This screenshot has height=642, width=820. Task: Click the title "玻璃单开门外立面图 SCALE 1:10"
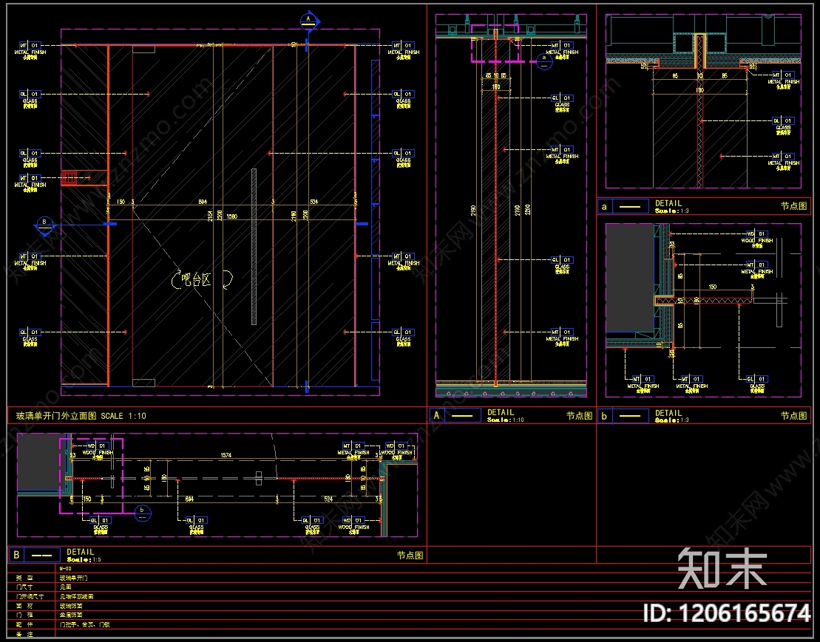coord(81,416)
